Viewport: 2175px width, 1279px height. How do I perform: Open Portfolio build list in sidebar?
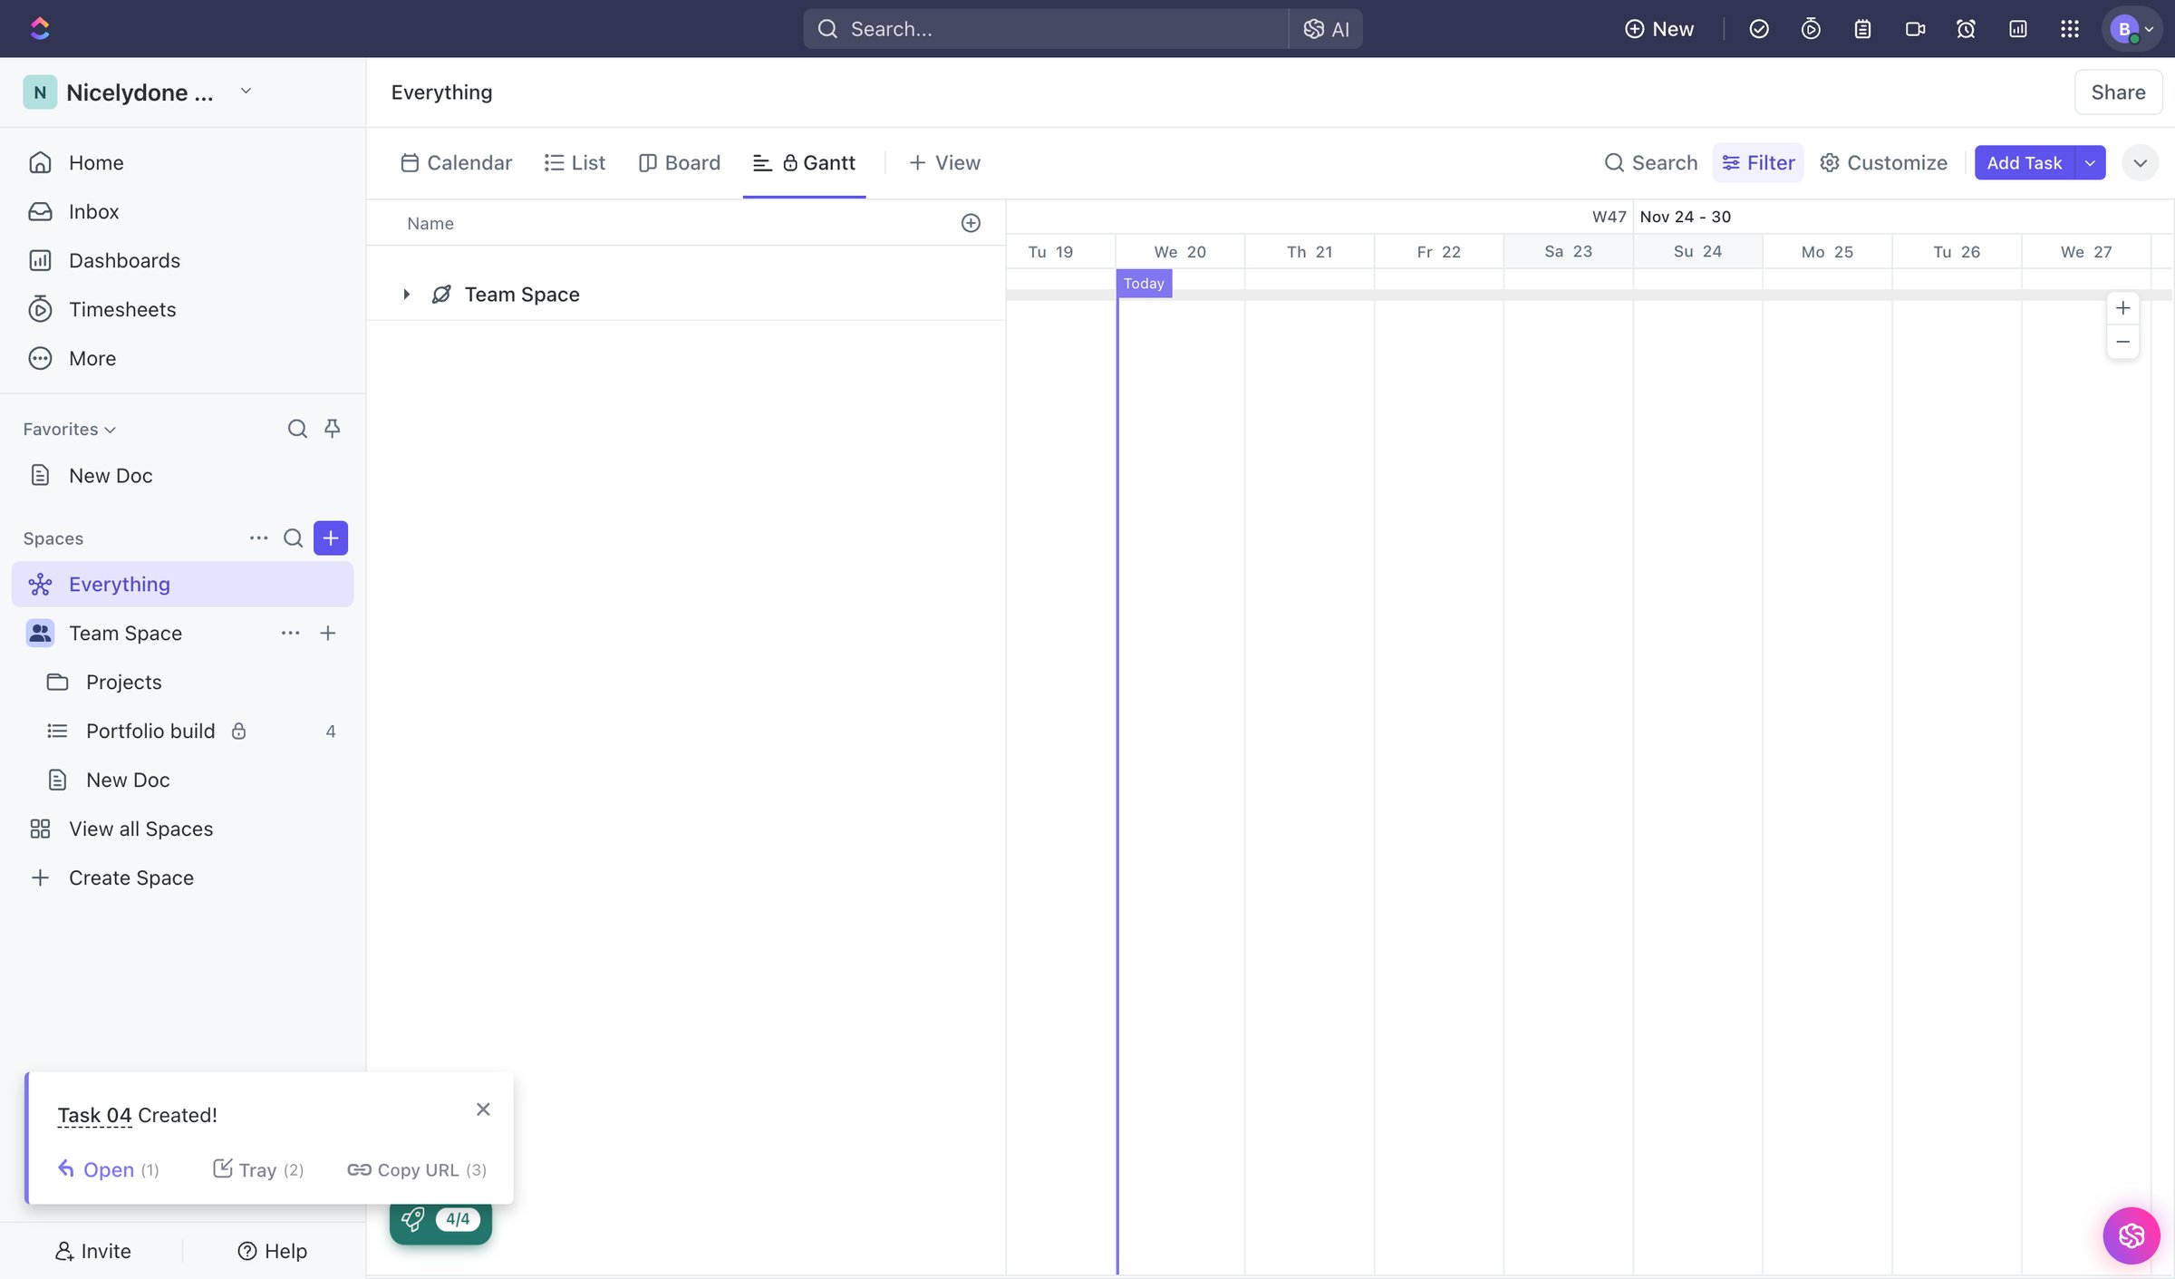pyautogui.click(x=183, y=732)
